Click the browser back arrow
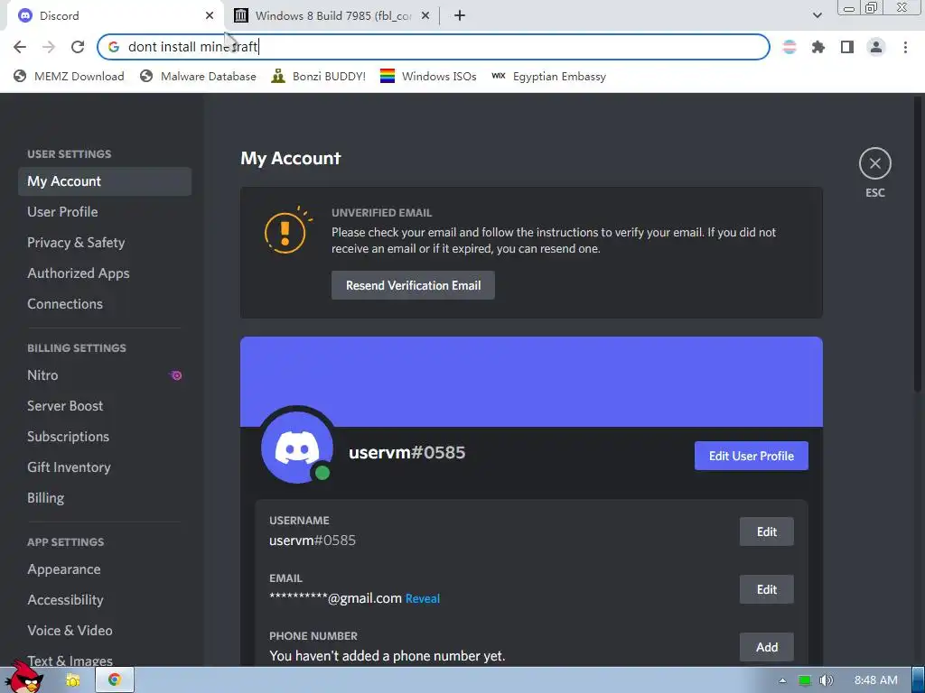The width and height of the screenshot is (925, 693). (x=20, y=47)
